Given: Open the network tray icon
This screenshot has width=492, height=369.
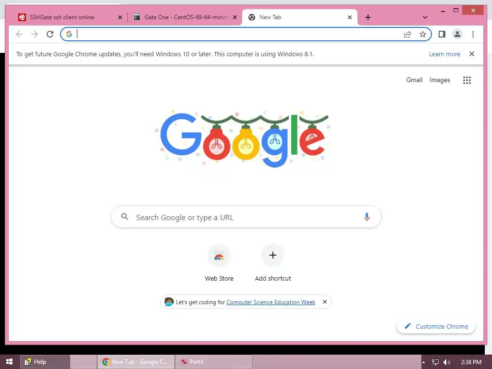Looking at the screenshot, I should 435,362.
